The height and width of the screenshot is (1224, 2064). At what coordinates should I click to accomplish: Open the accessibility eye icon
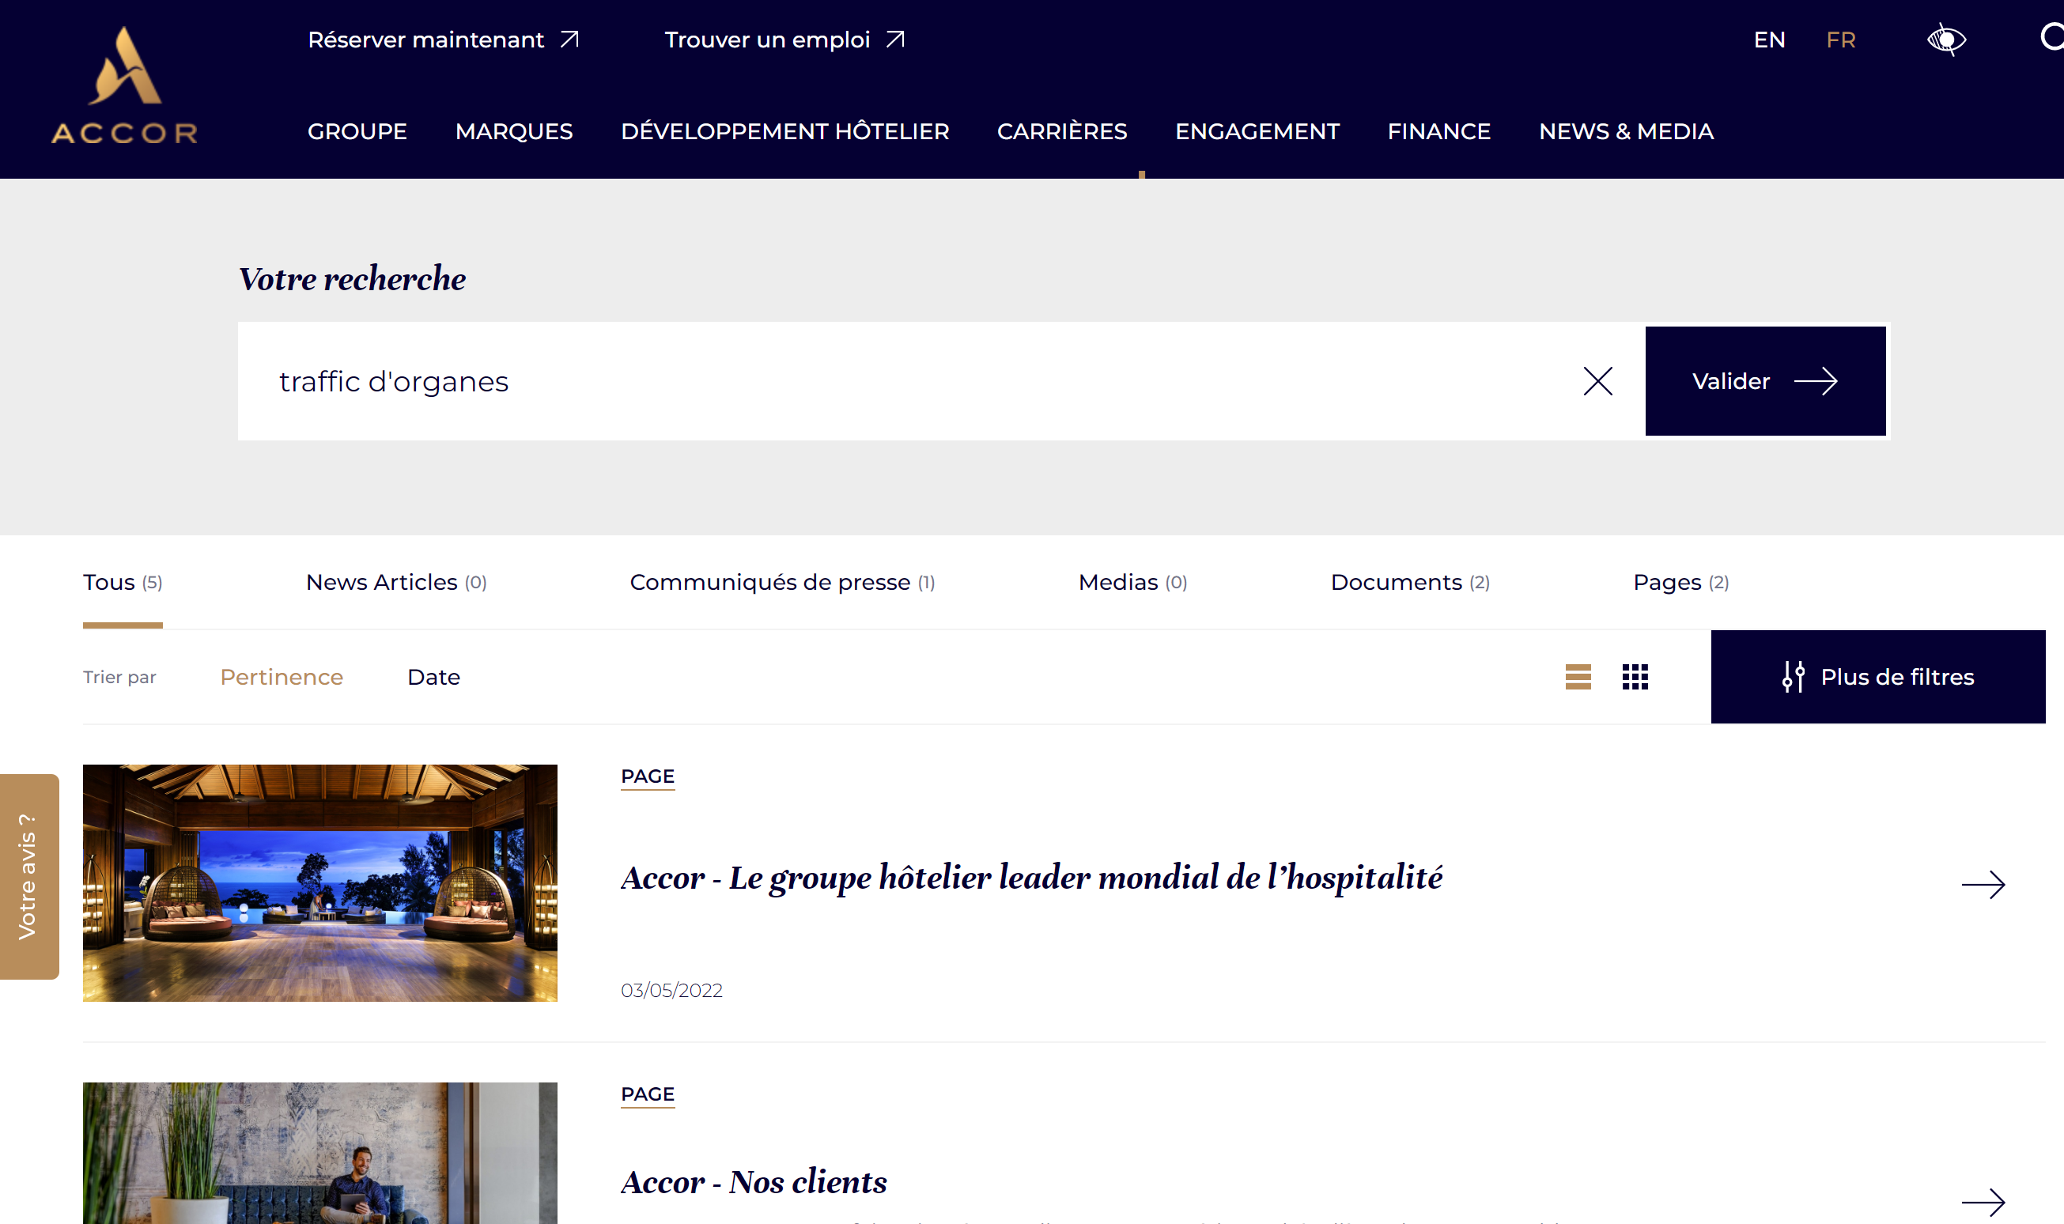1946,40
